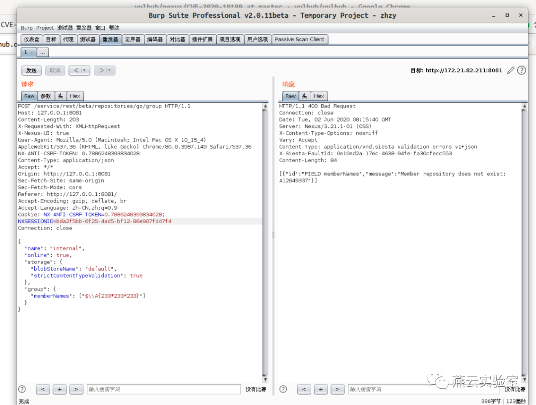The image size is (536, 405).
Task: Close repeater tab 1 with x
Action: [x=32, y=52]
